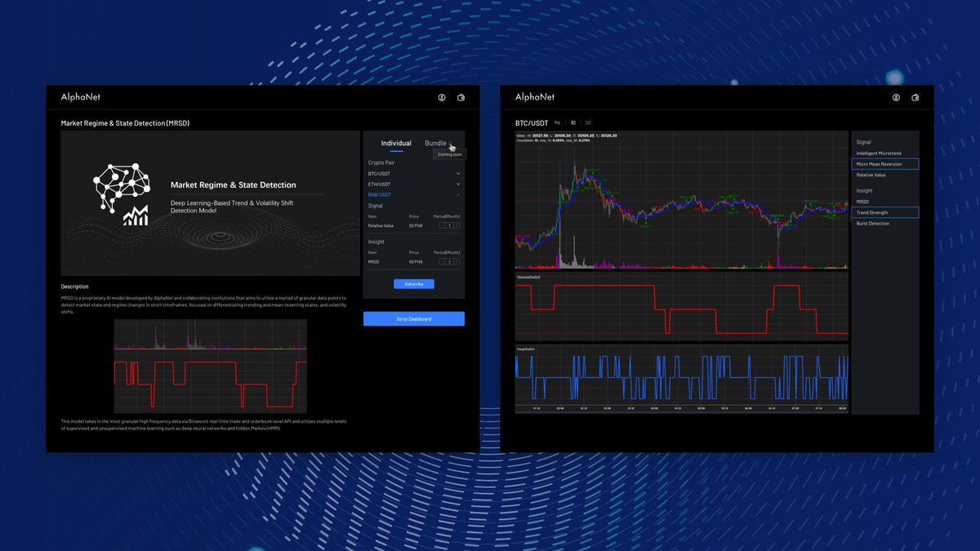Click the Subscribe button
980x551 pixels.
point(414,282)
